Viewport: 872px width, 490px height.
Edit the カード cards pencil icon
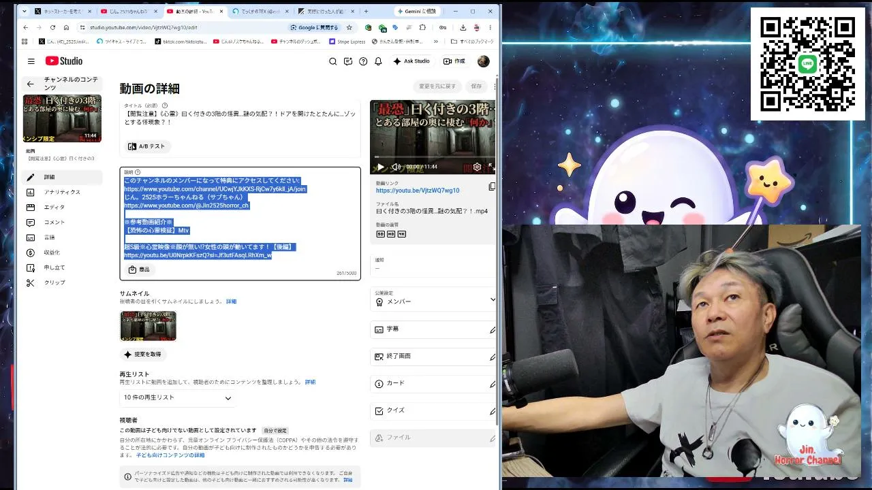(493, 384)
